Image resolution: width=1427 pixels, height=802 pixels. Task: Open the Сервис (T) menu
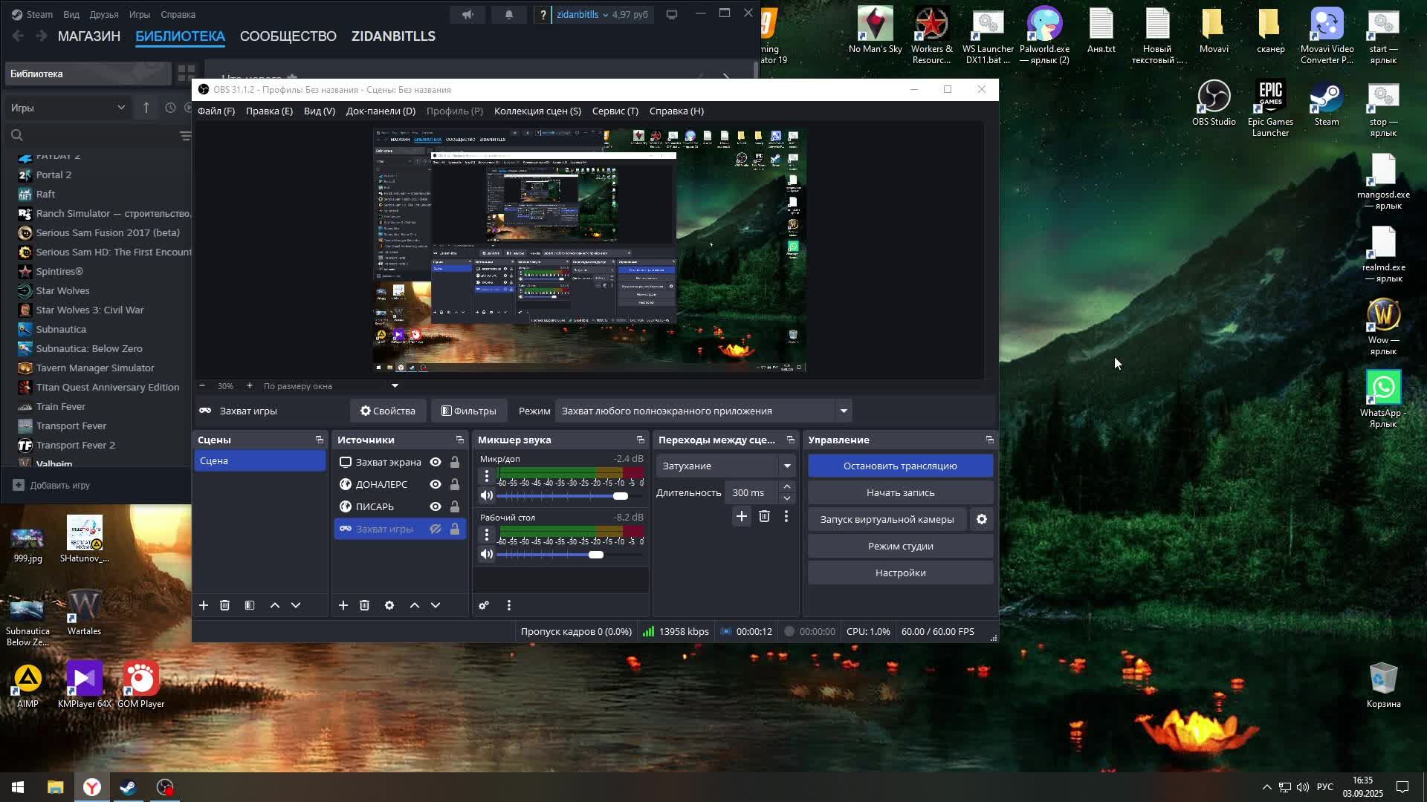(615, 111)
